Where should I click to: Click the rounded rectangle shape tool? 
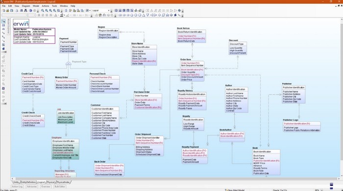point(124,15)
